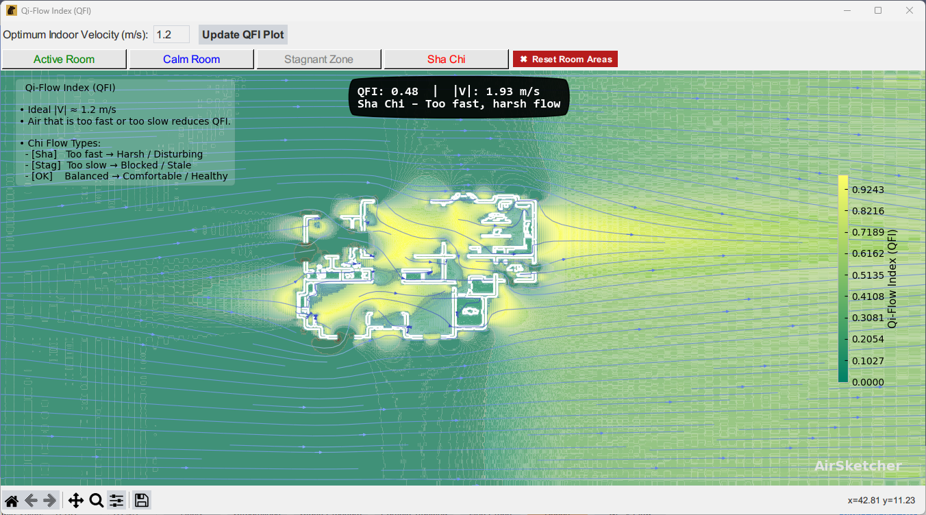Viewport: 926px width, 515px height.
Task: Choose the Active Room area type
Action: click(x=64, y=59)
